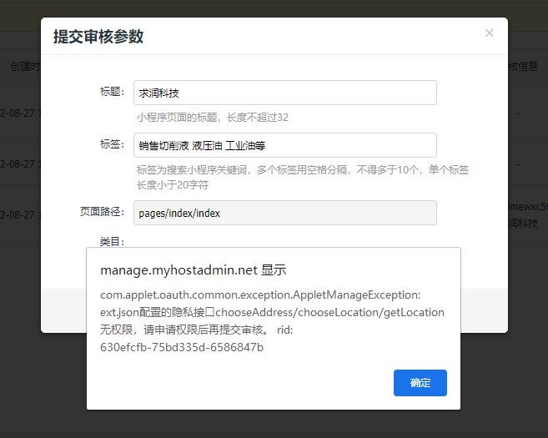Click the 提交审核参数 modal heading
The height and width of the screenshot is (438, 548).
(x=98, y=37)
